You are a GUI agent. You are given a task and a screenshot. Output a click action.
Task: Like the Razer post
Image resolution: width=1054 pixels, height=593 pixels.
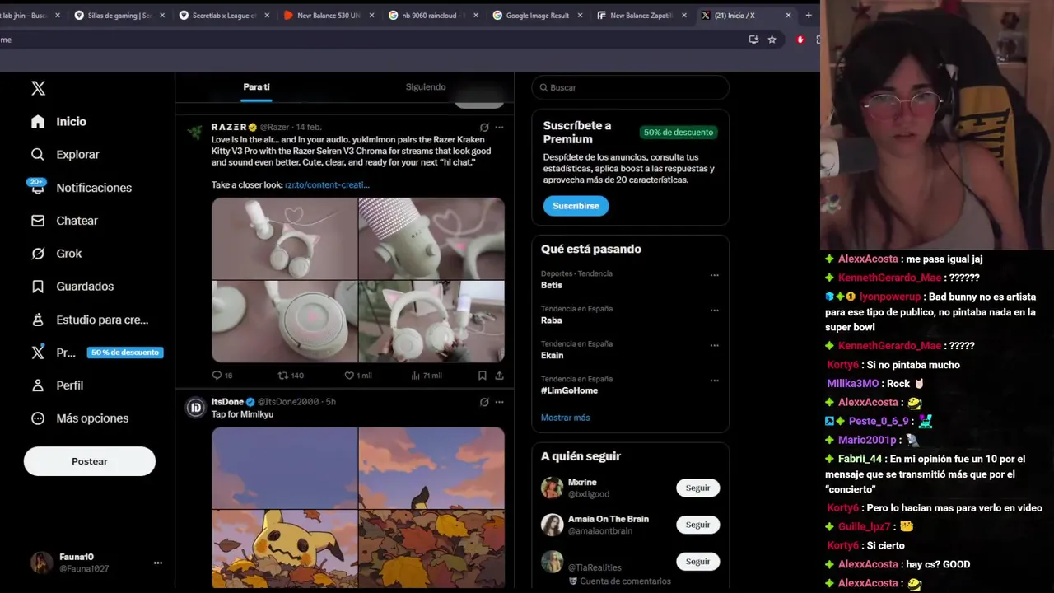(358, 376)
